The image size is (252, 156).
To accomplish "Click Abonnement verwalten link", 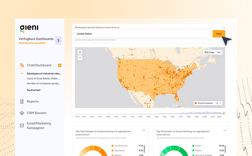I will click(x=32, y=43).
